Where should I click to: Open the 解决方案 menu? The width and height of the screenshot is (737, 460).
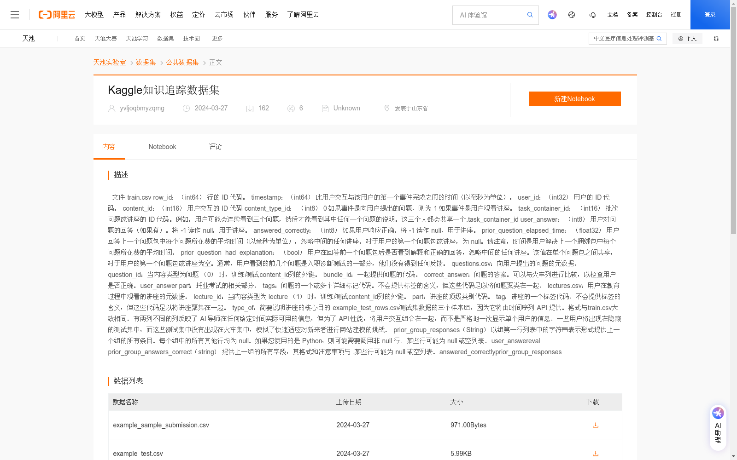[148, 15]
